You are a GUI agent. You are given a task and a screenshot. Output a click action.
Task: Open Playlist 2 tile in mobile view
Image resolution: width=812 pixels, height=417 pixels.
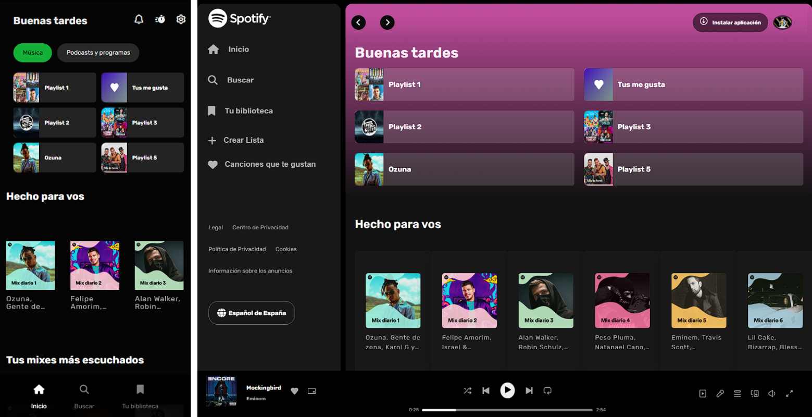pyautogui.click(x=55, y=122)
